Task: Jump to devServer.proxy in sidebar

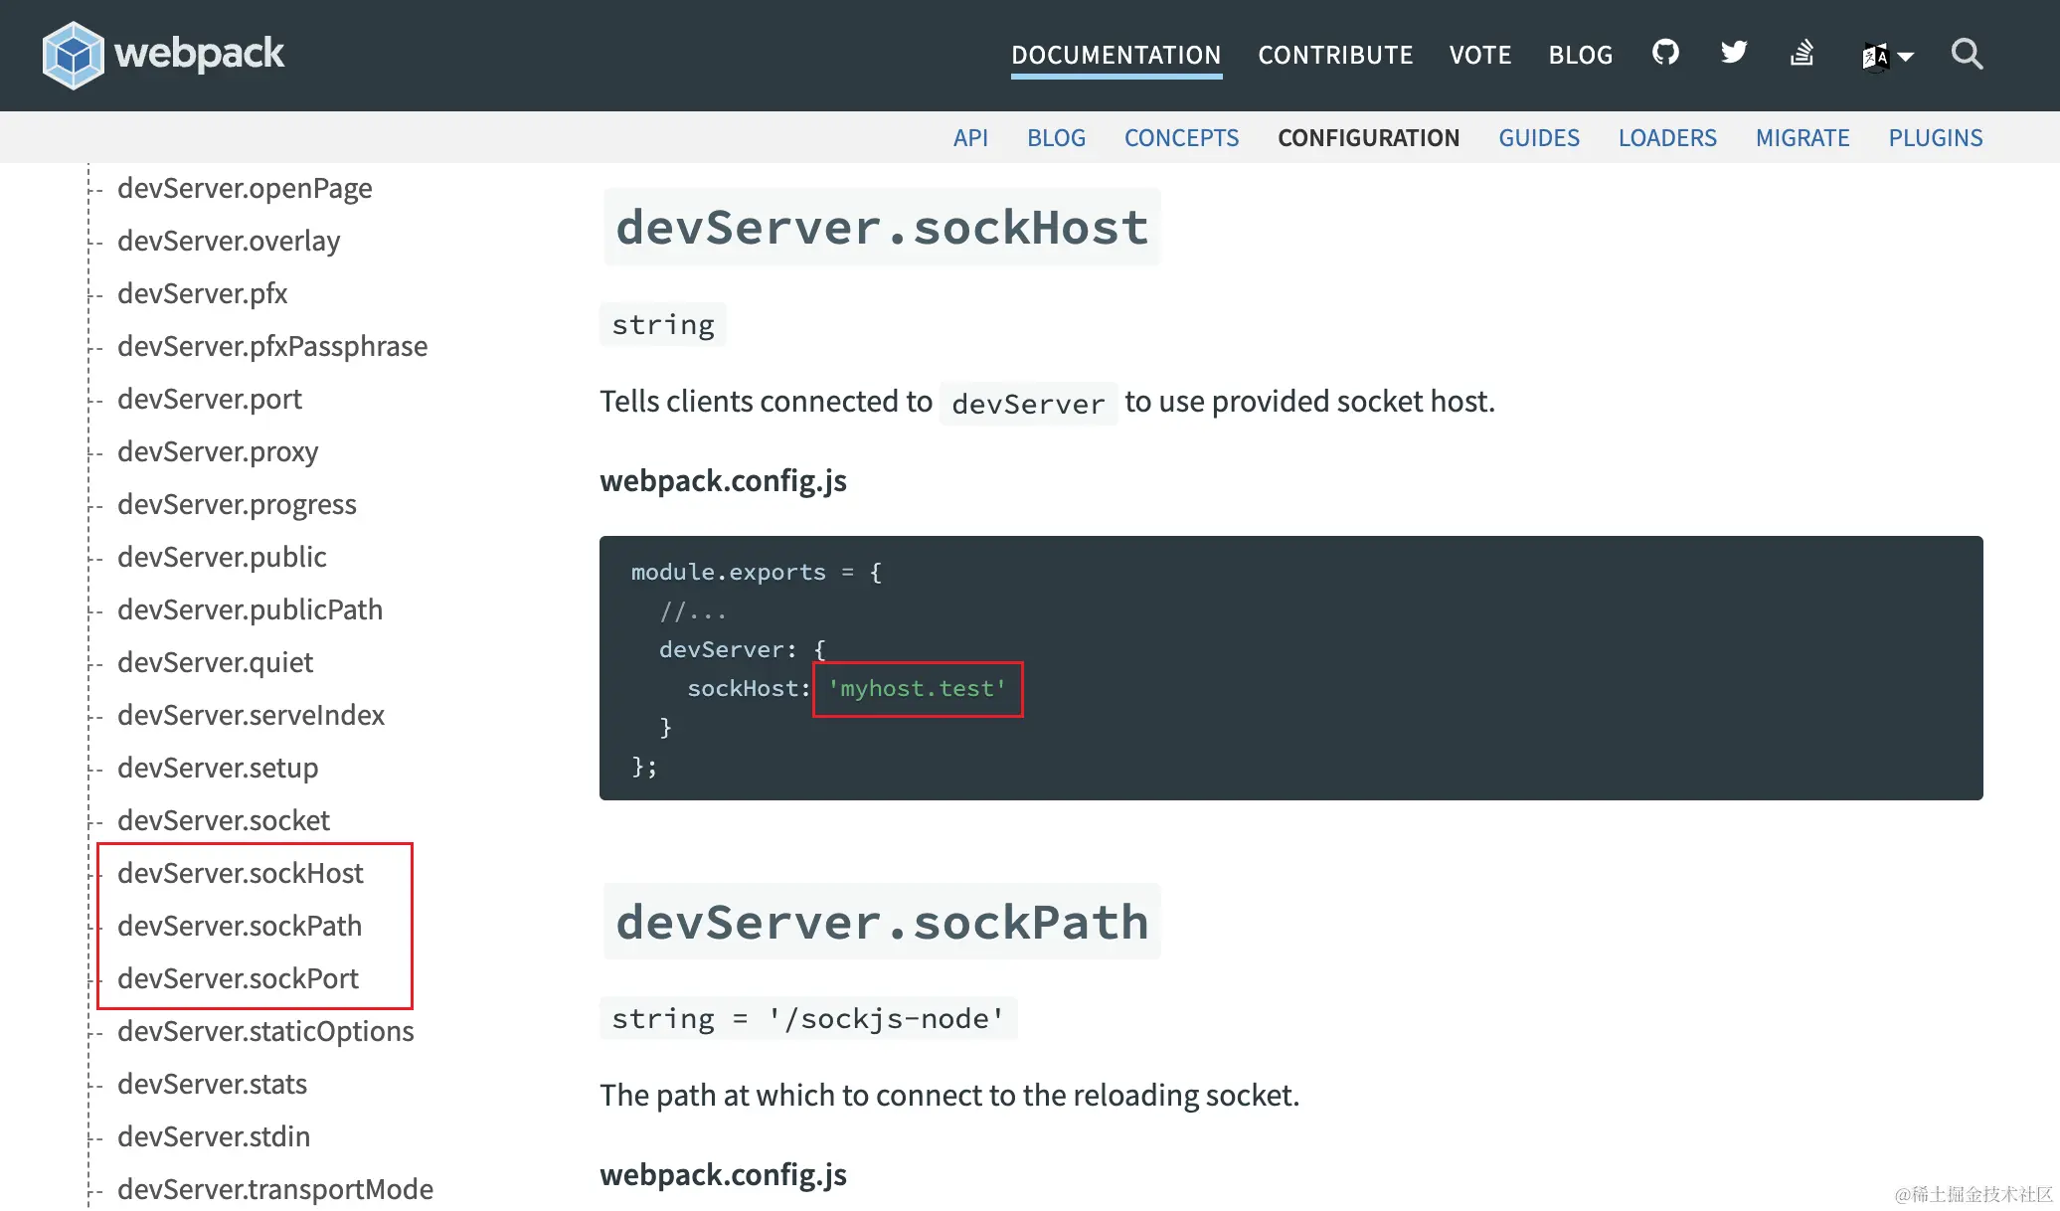Action: click(x=218, y=451)
